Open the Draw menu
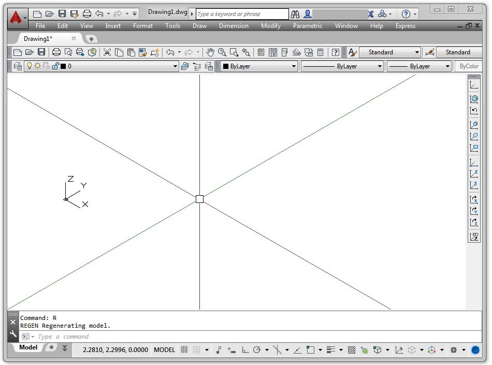492x365 pixels. [x=199, y=26]
